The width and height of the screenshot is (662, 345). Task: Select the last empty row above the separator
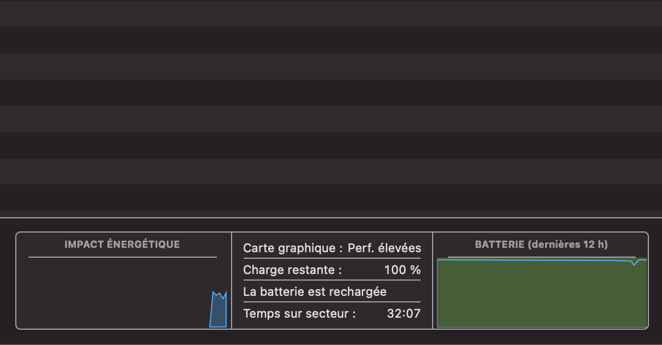pyautogui.click(x=331, y=198)
